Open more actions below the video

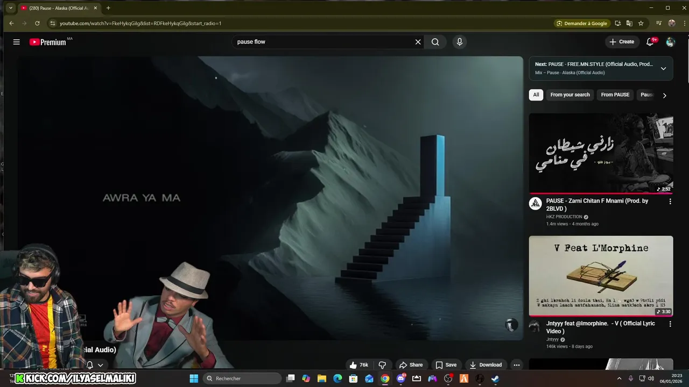tap(517, 365)
